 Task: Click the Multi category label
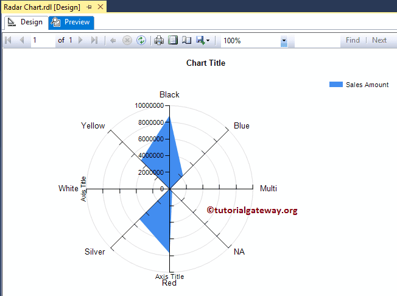[269, 188]
